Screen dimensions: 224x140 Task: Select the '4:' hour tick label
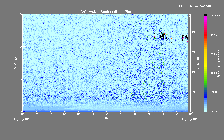click(50, 114)
